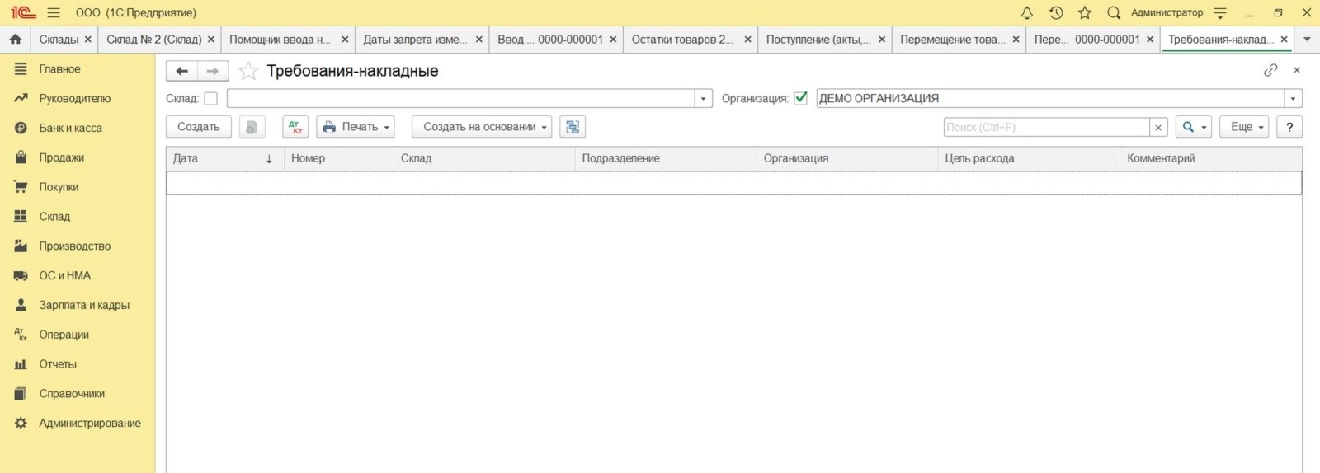
Task: Click the back navigation arrow
Action: click(x=182, y=71)
